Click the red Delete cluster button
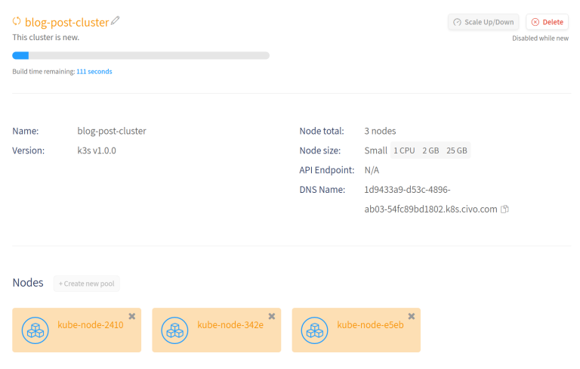The image size is (580, 369). point(547,22)
